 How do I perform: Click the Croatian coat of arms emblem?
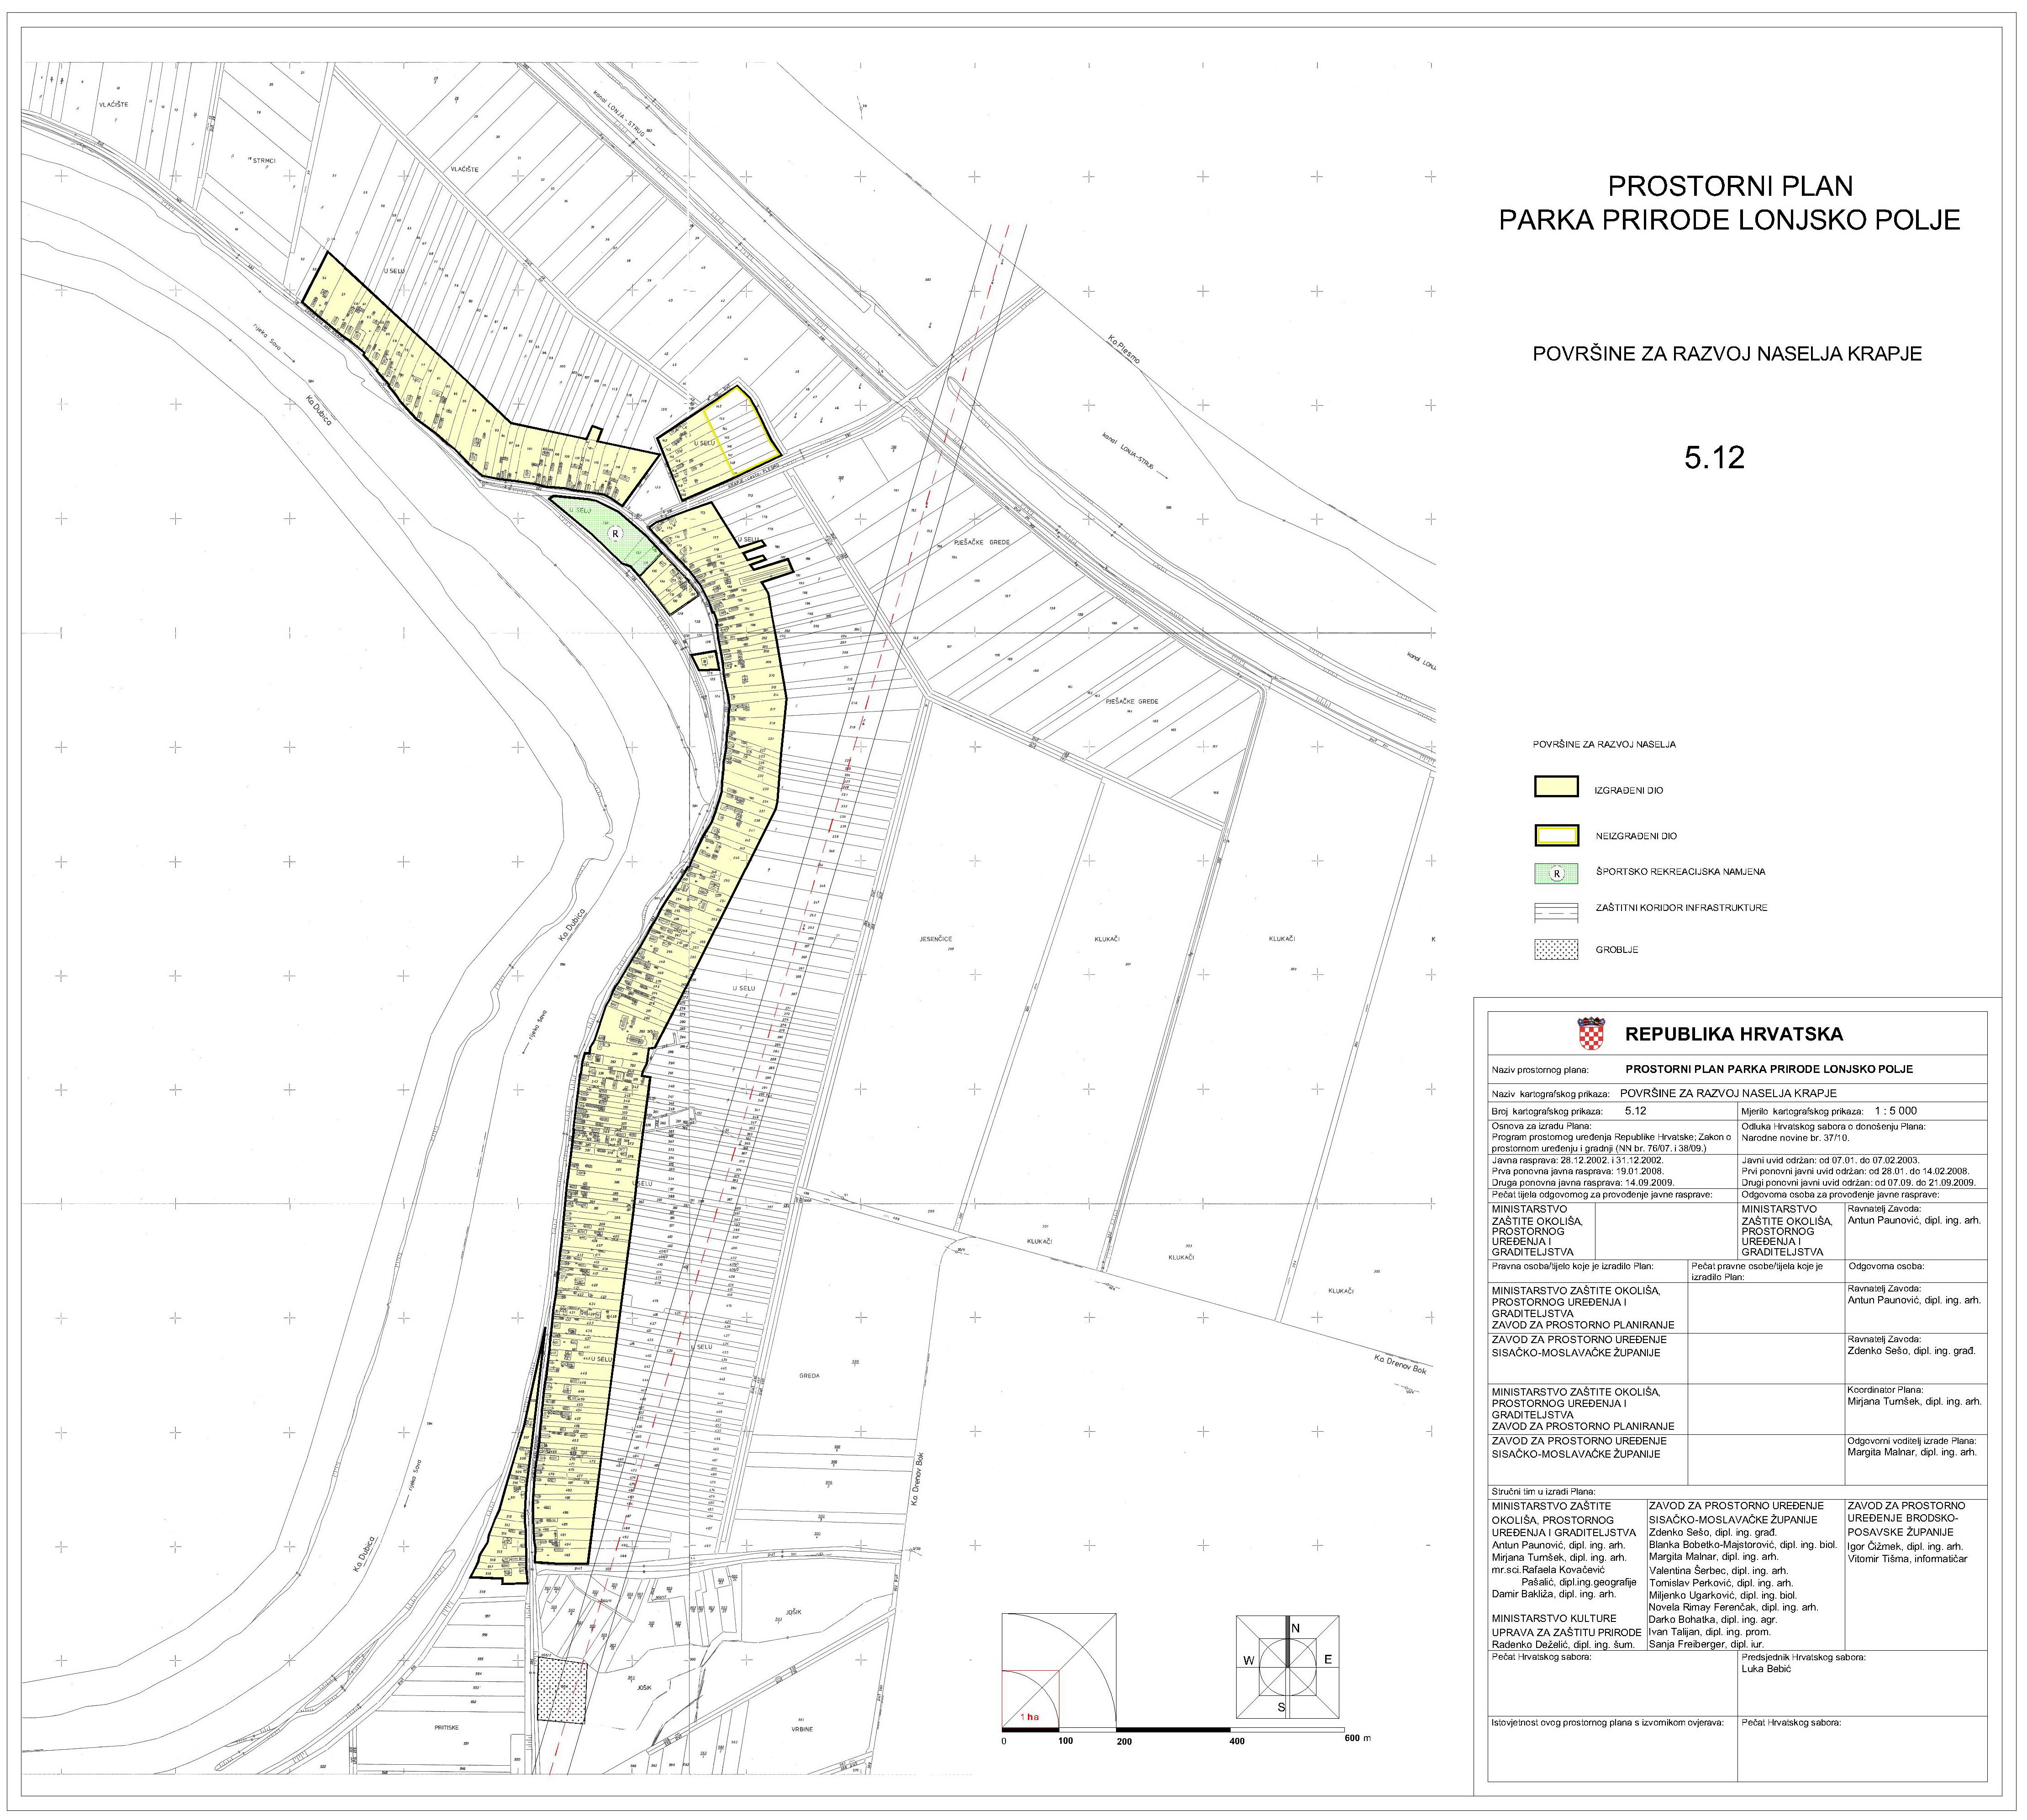pos(1591,1034)
